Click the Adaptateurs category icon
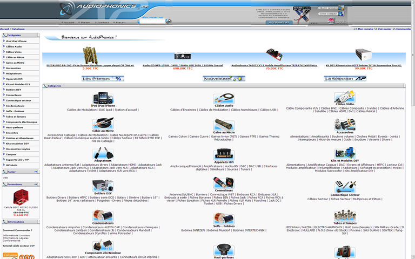 click(103, 153)
